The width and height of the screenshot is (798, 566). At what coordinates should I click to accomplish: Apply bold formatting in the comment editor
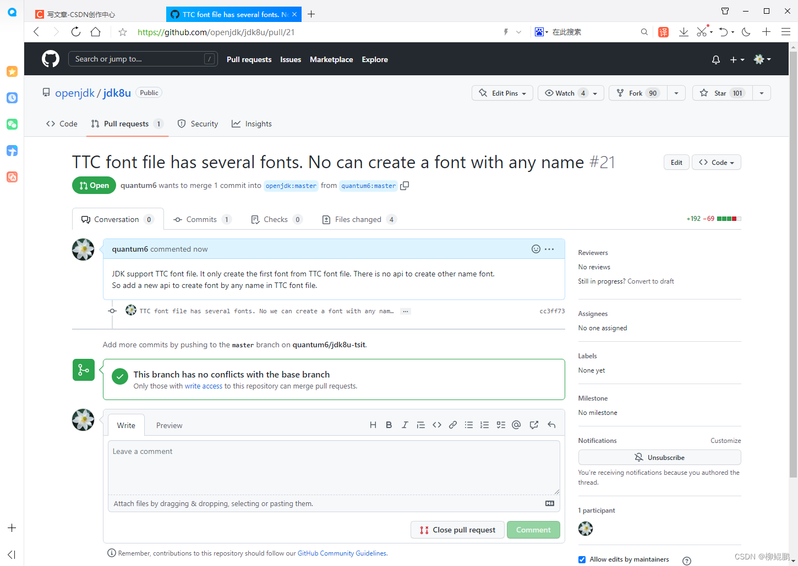[x=389, y=424]
